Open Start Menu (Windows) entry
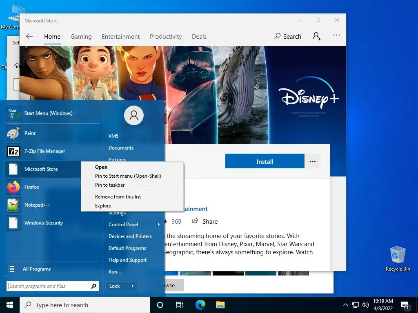This screenshot has height=313, width=418. (53, 113)
